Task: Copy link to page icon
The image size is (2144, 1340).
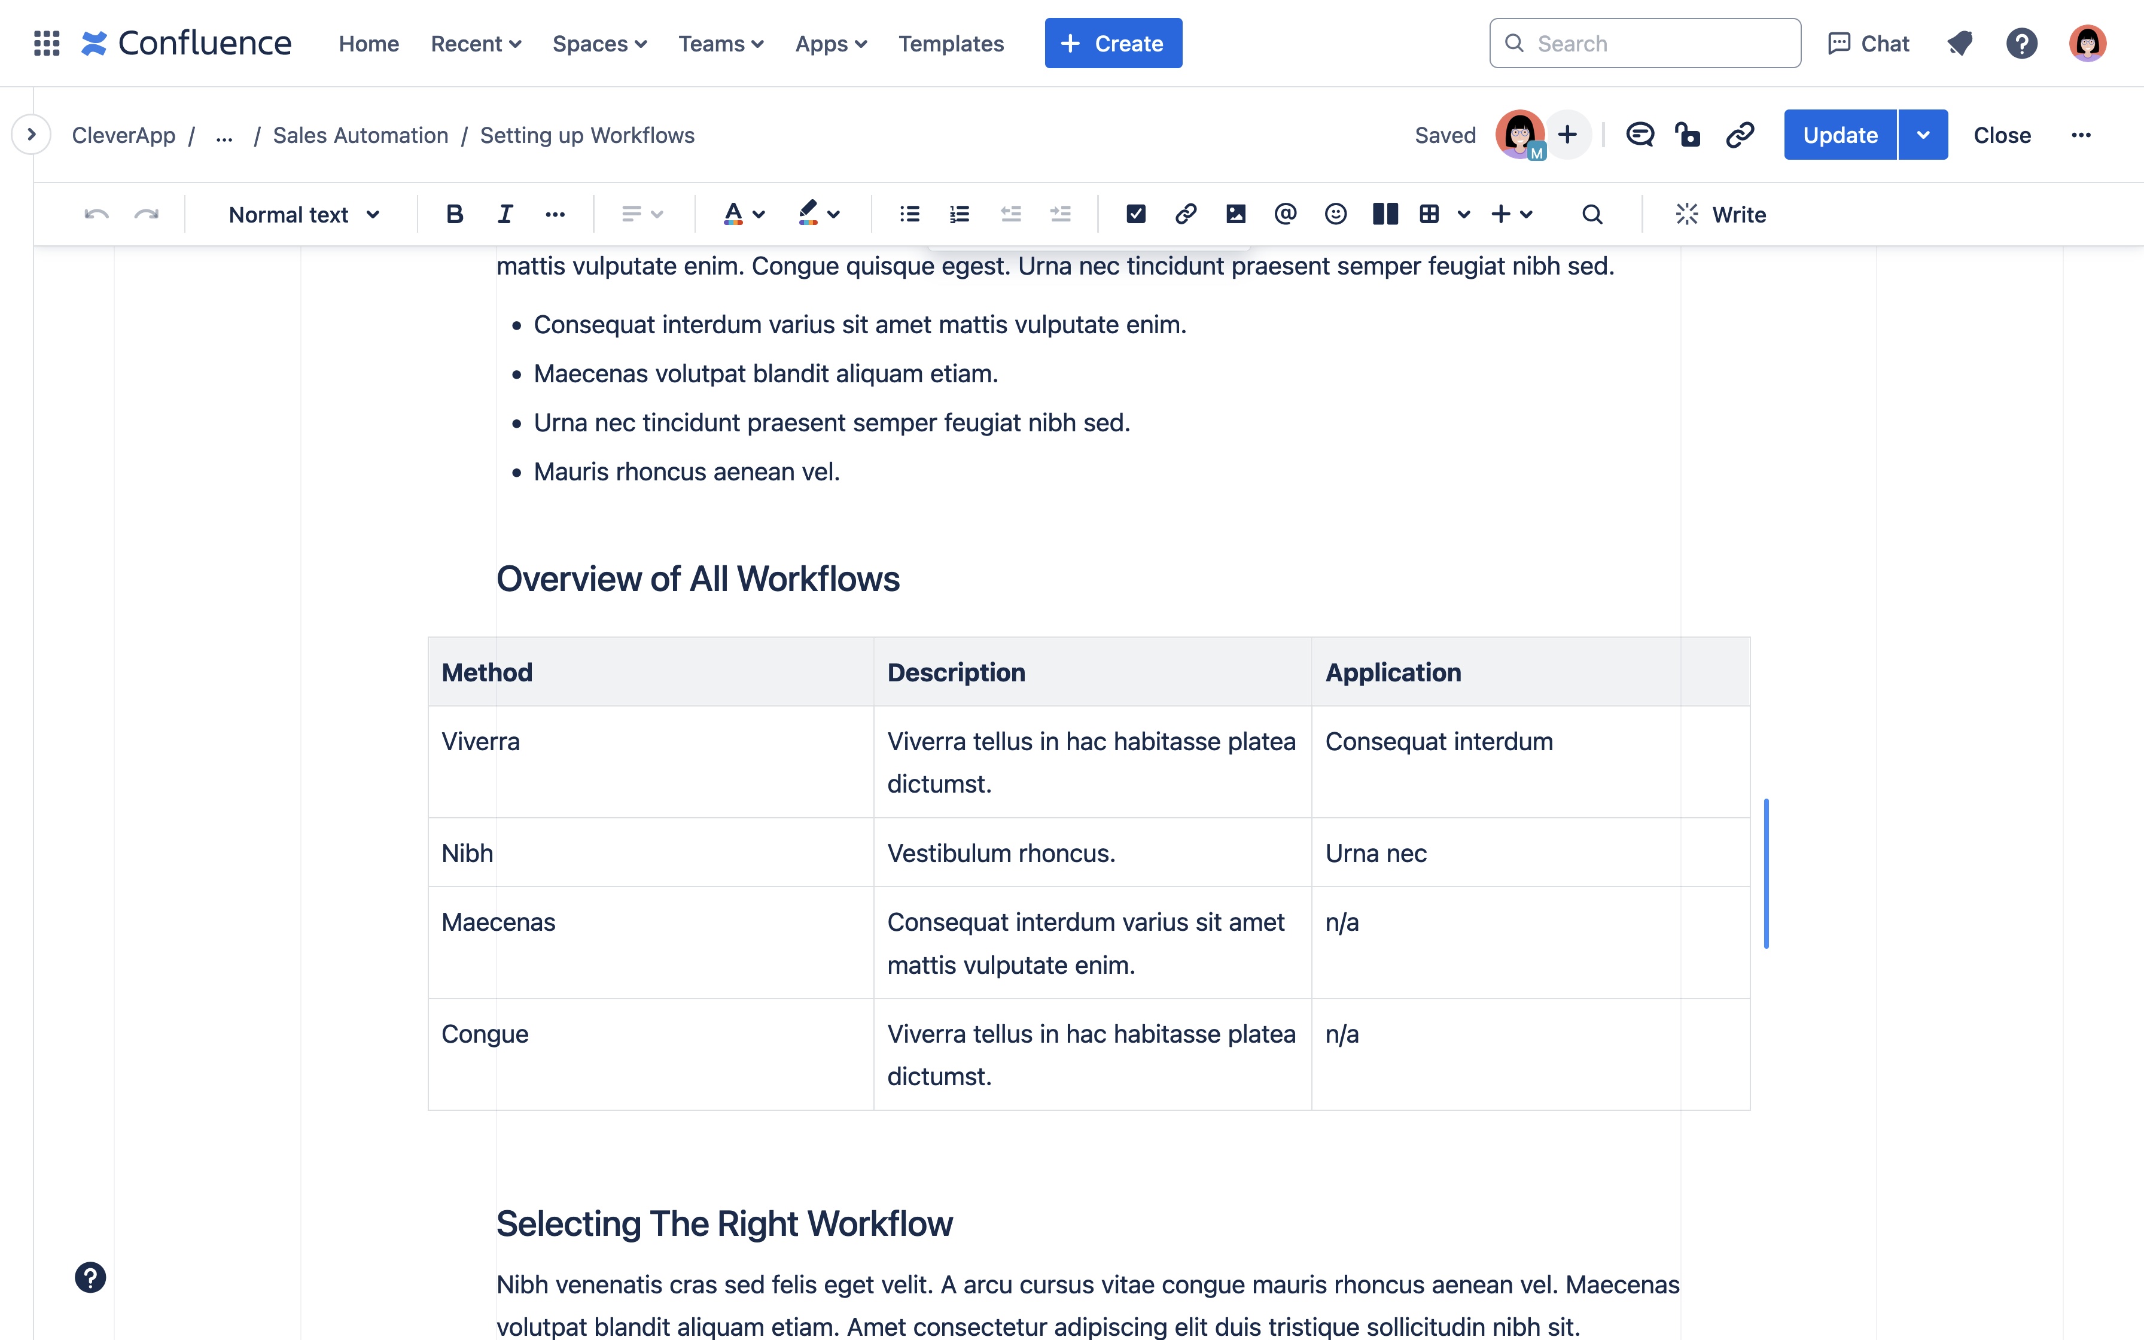Action: (x=1740, y=135)
